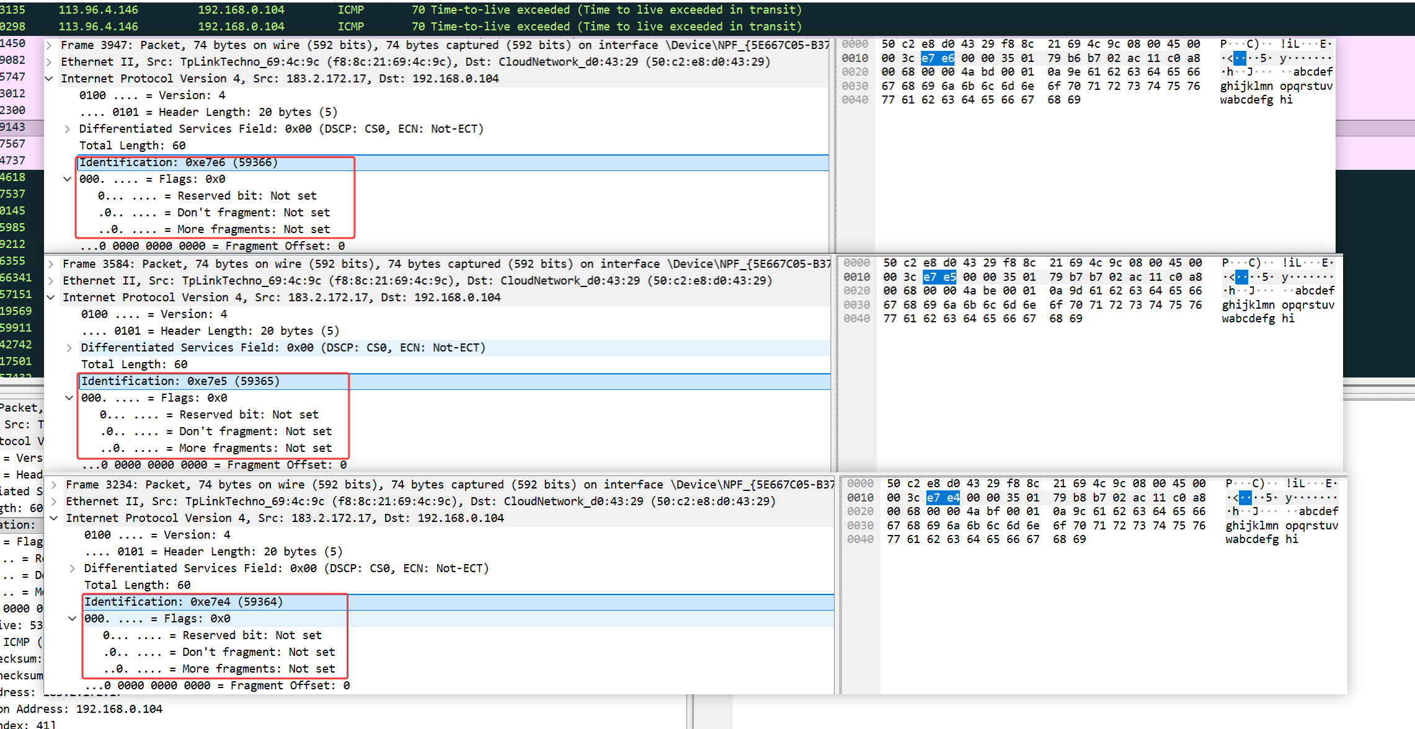The image size is (1415, 729).
Task: Expand the Frame 3584 tree row
Action: coord(51,264)
